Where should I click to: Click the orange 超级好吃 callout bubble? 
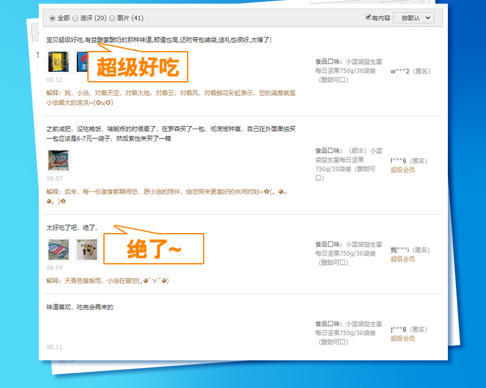tap(138, 68)
